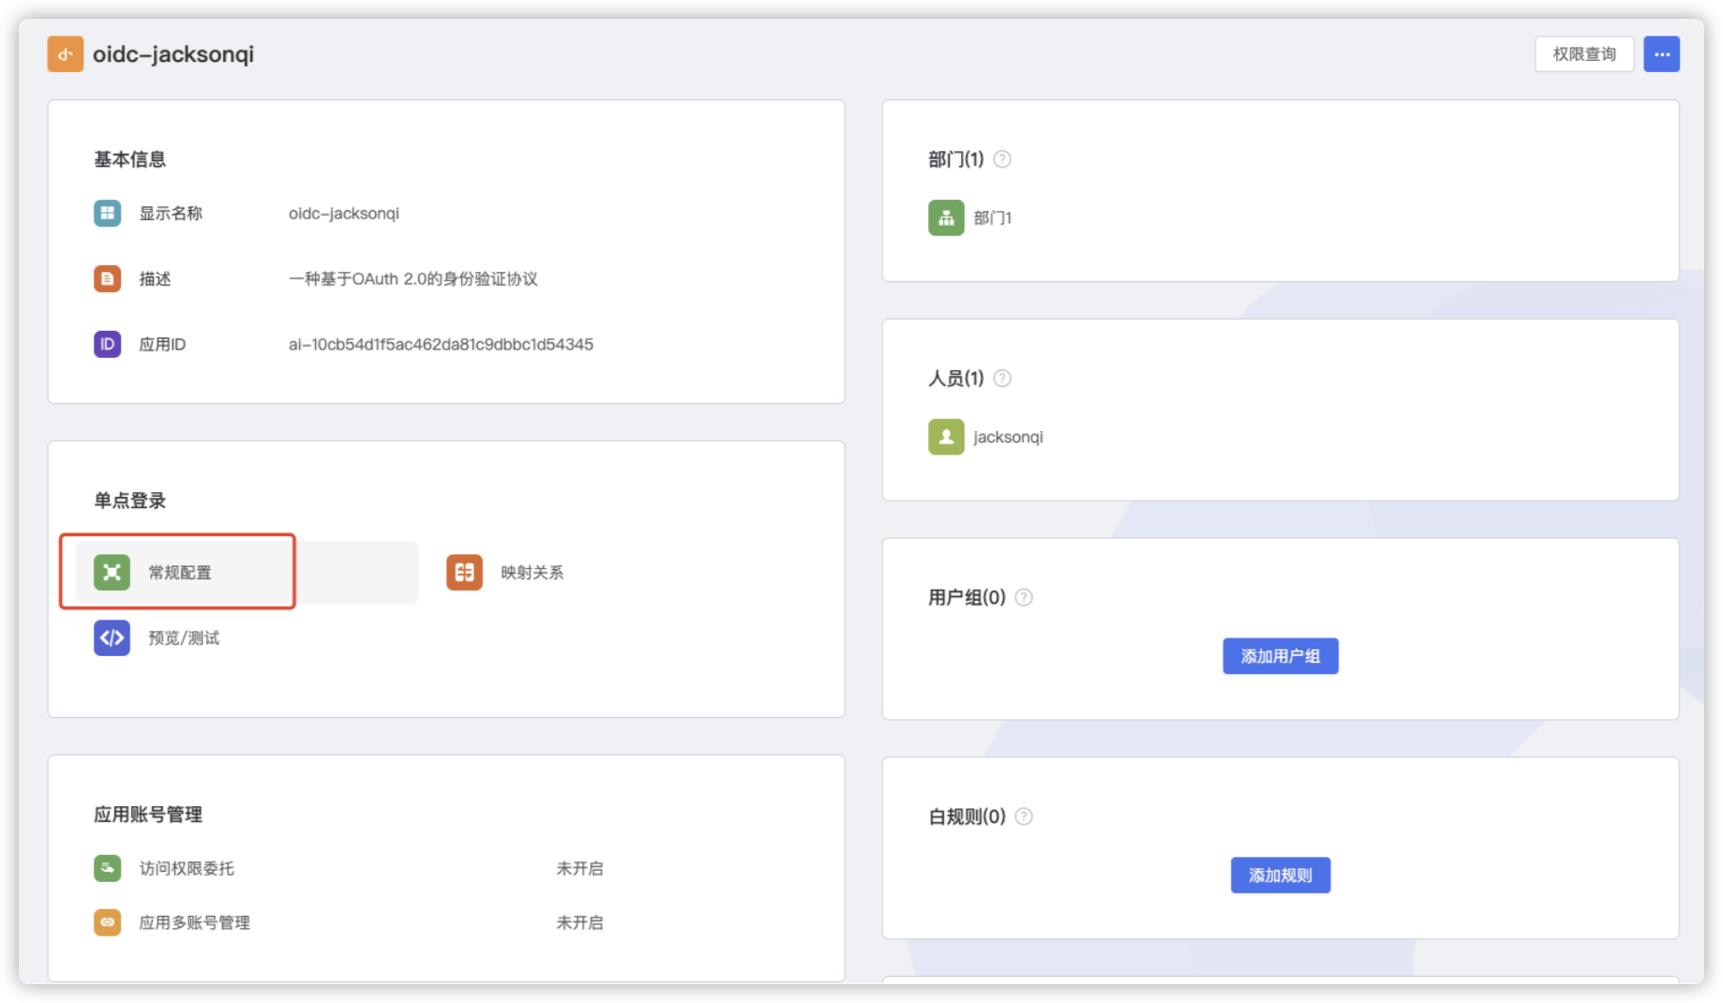Click the 部门(1) heading
The width and height of the screenshot is (1723, 1003).
[x=956, y=159]
